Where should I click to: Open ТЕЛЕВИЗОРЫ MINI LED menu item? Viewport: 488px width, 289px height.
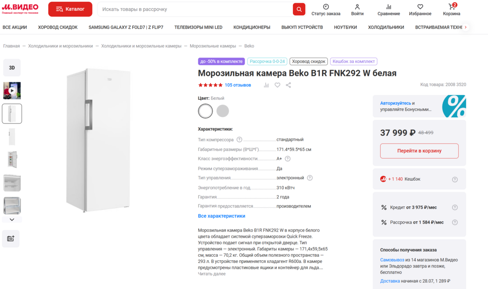tap(198, 27)
